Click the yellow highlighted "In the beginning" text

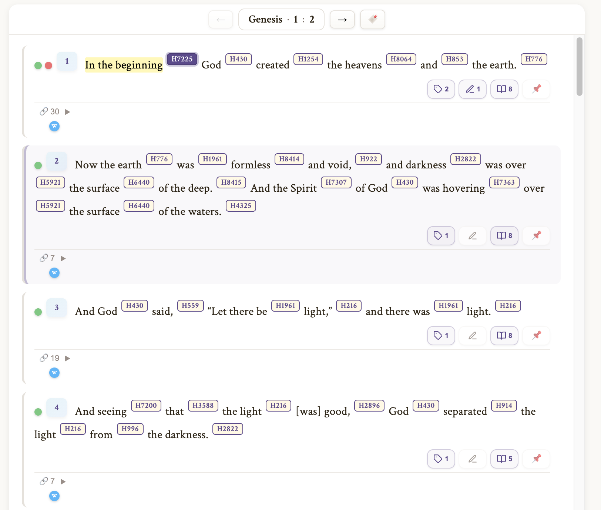[x=124, y=65]
